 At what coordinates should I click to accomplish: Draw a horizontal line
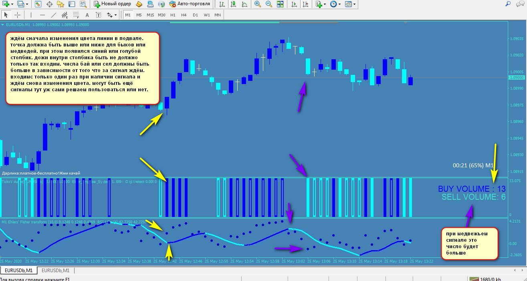[42, 15]
